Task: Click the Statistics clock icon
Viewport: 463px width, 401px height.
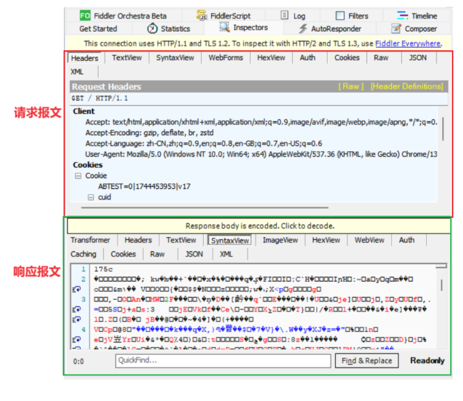Action: point(152,29)
